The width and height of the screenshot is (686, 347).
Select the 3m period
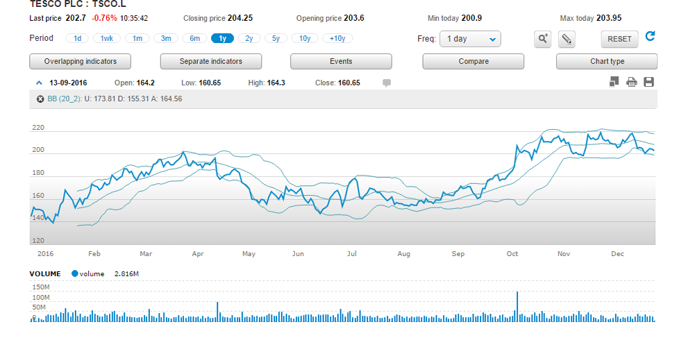pyautogui.click(x=166, y=38)
